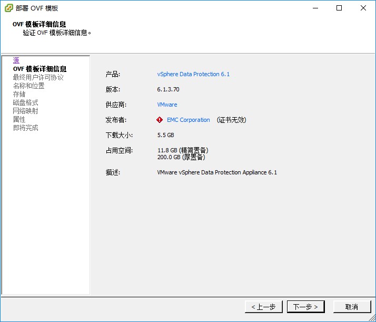
Task: Click the 11.8 GB (精简置备) value
Action: point(183,150)
